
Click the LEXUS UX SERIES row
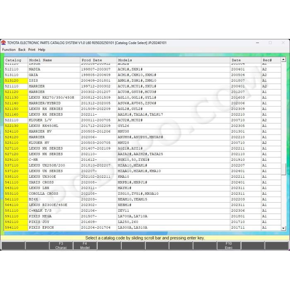[143, 171]
